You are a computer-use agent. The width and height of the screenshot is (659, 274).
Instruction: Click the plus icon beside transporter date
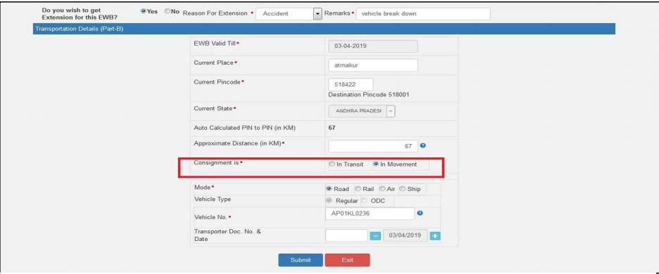pos(435,236)
